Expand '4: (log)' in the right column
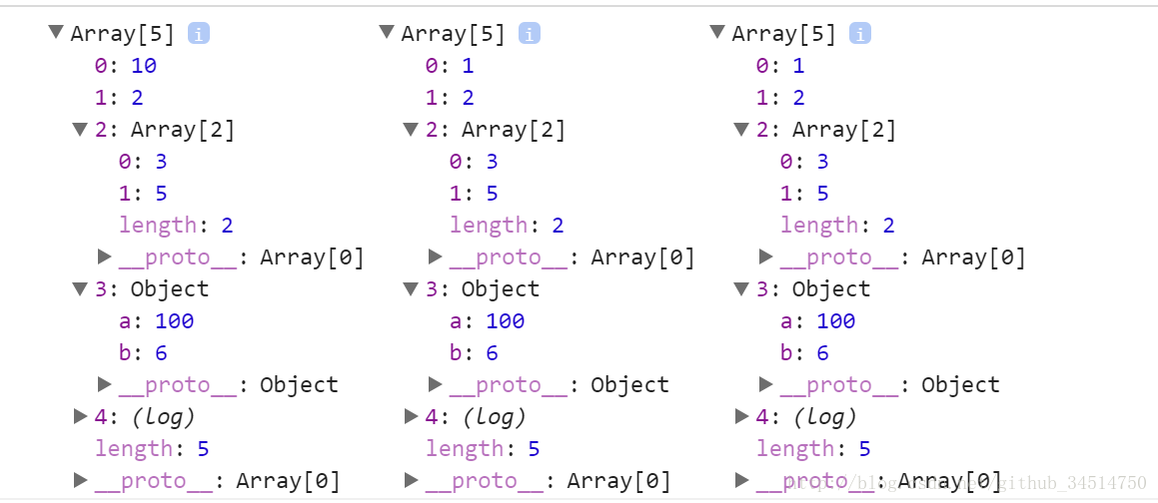The width and height of the screenshot is (1158, 503). 743,416
